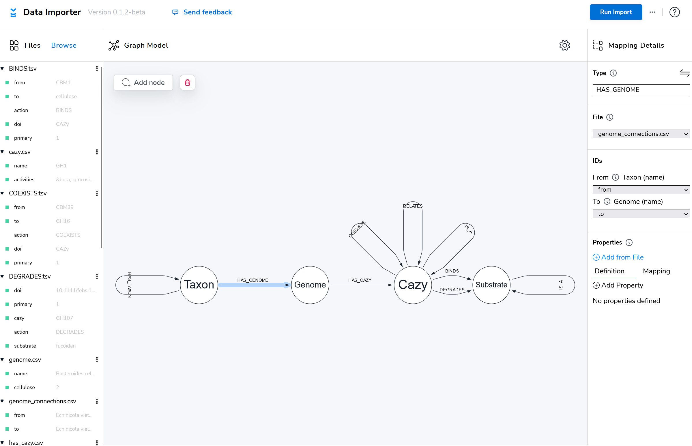Click the Type field HAS_GENOME
692x446 pixels.
coord(641,90)
